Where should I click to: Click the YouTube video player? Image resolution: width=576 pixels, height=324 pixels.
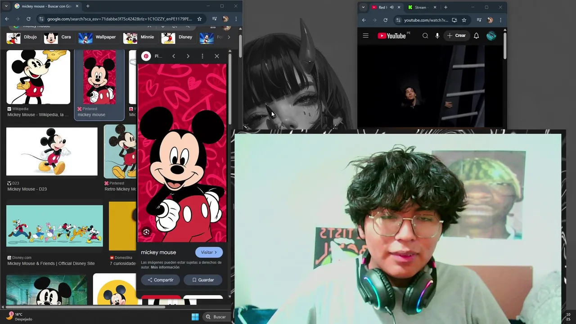[430, 86]
